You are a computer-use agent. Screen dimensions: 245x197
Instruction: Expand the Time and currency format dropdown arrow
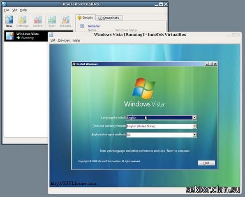click(194, 126)
